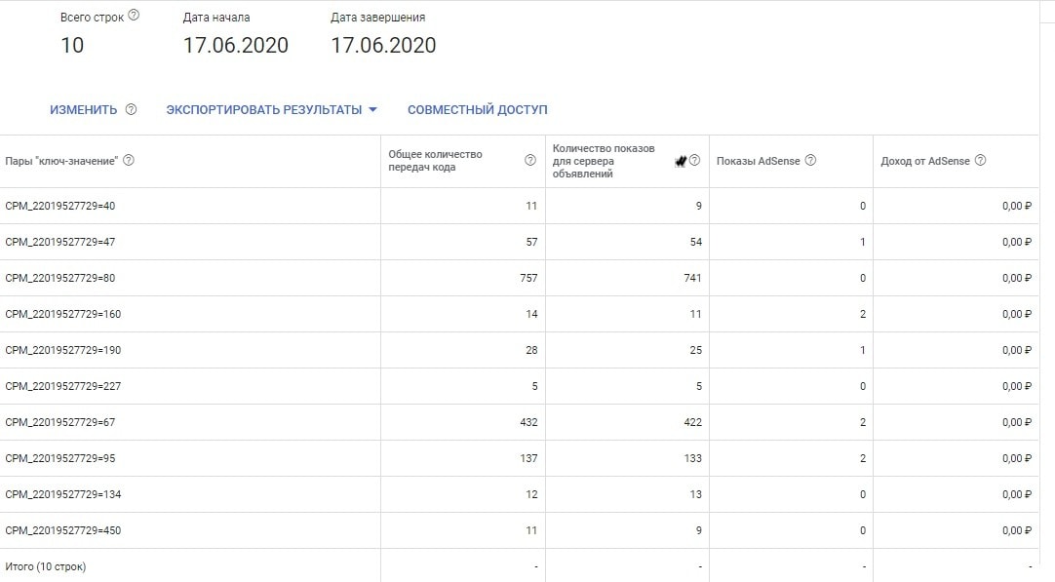Select row CPM_22019527729=160
Viewport: 1055px width, 582px height.
tap(63, 314)
